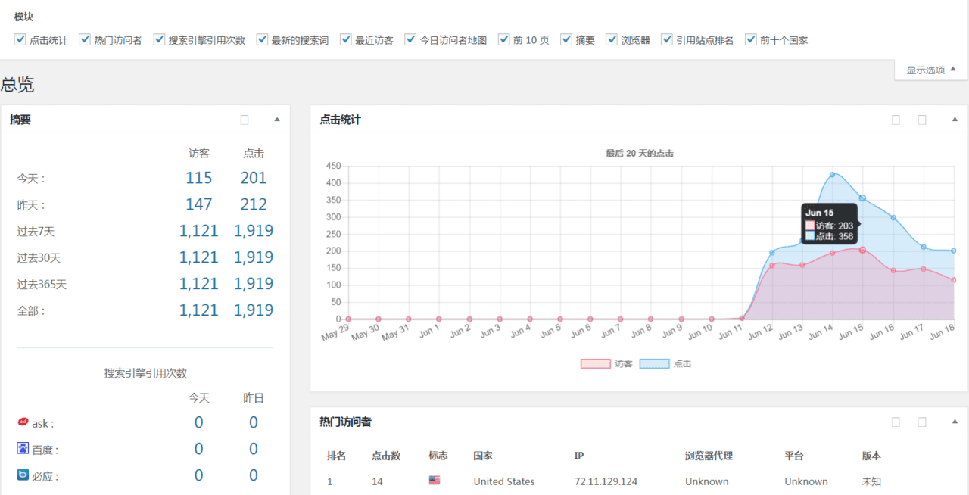The height and width of the screenshot is (495, 969).
Task: Open today's visitor count 115
Action: (x=198, y=178)
